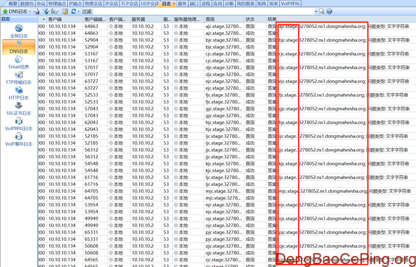Viewport: 416px width, 267px height.
Task: Click into the 过滤 filter input field
Action: click(202, 11)
